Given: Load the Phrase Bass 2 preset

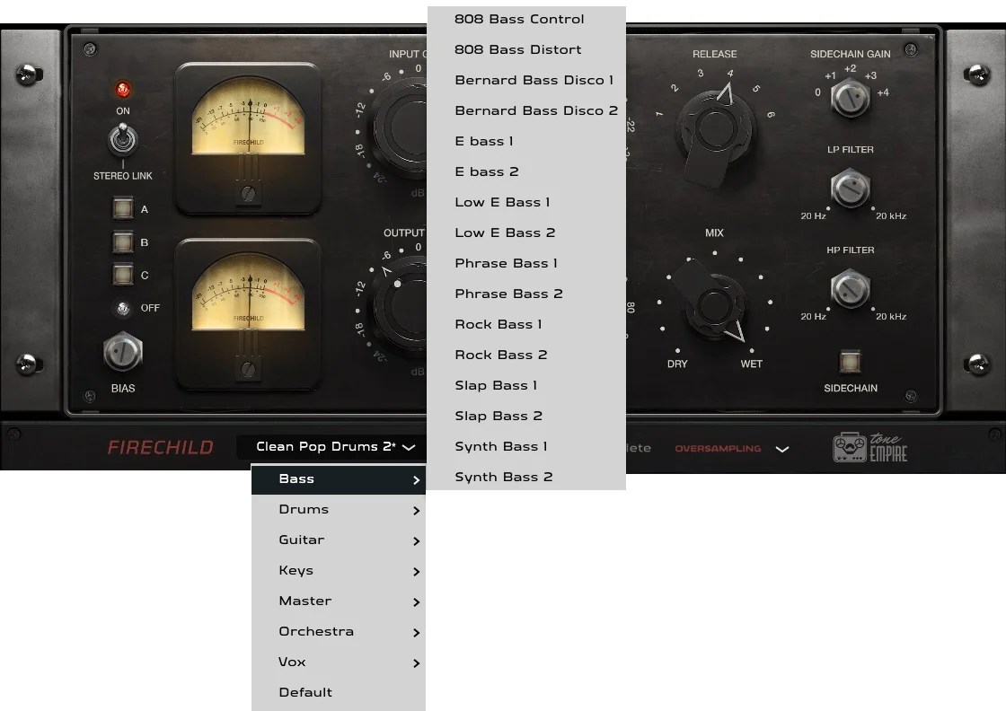Looking at the screenshot, I should 526,294.
